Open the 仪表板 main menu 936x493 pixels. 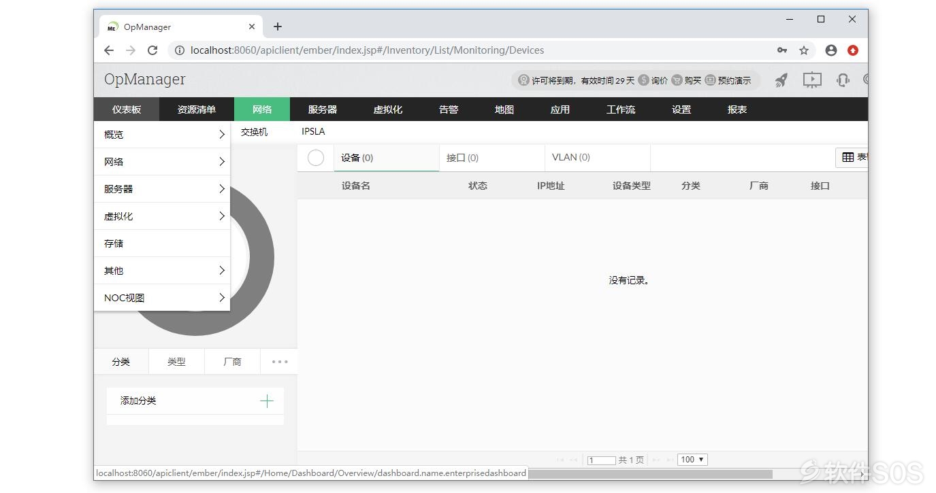pyautogui.click(x=127, y=109)
